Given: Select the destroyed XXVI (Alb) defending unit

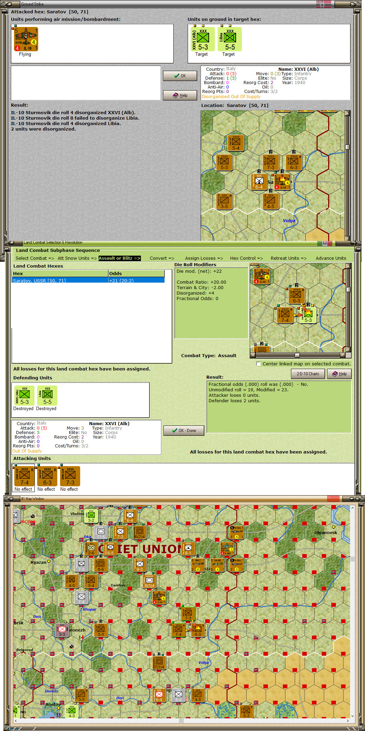Looking at the screenshot, I should pos(24,395).
